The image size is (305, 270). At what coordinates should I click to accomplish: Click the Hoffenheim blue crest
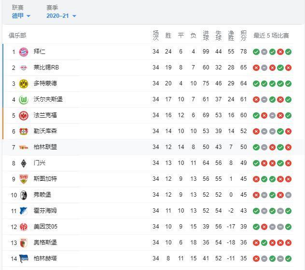pos(24,211)
